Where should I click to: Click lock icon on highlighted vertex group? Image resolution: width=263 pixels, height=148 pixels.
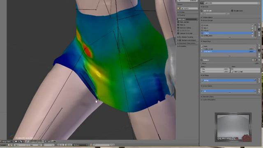[x=252, y=33]
